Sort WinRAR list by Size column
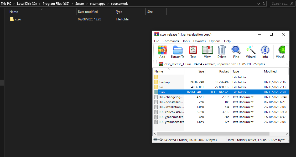This screenshot has height=157, width=296. [x=195, y=71]
